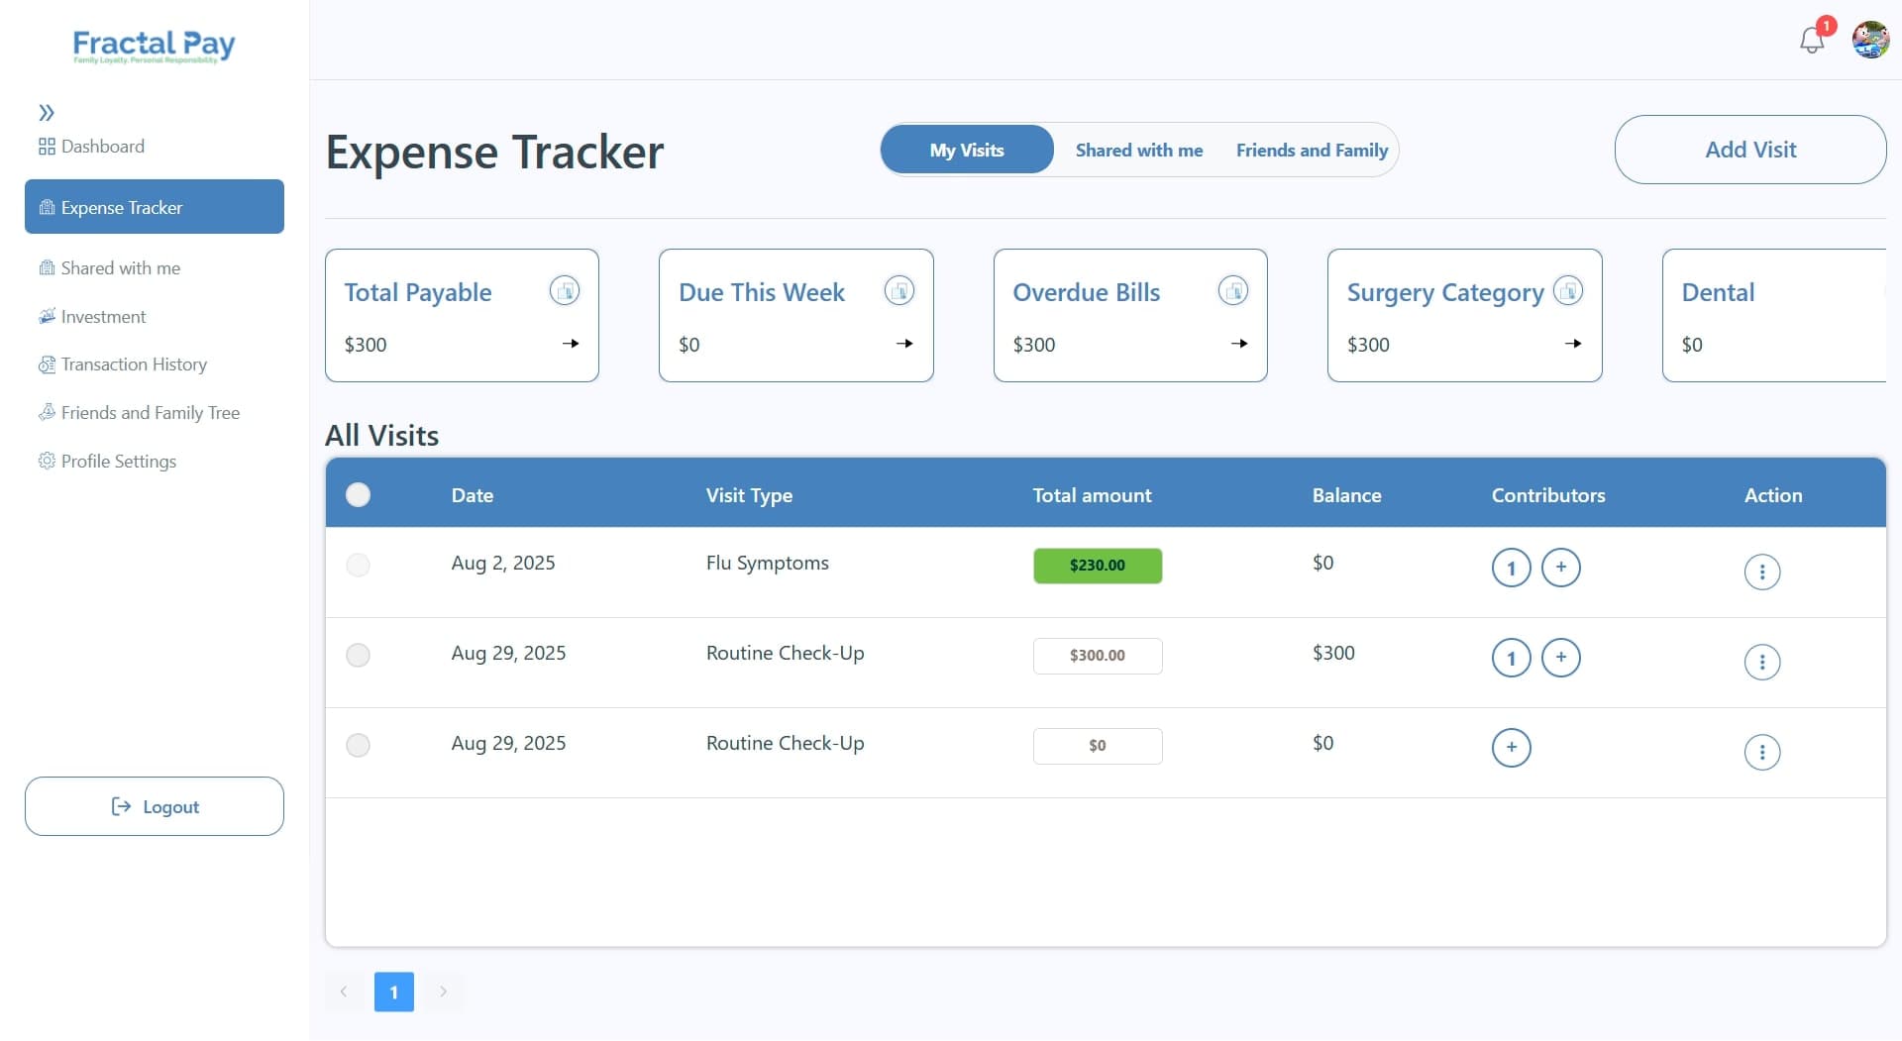Add contributor to $0 Routine Check-Up visit
The width and height of the screenshot is (1902, 1041).
click(x=1511, y=748)
